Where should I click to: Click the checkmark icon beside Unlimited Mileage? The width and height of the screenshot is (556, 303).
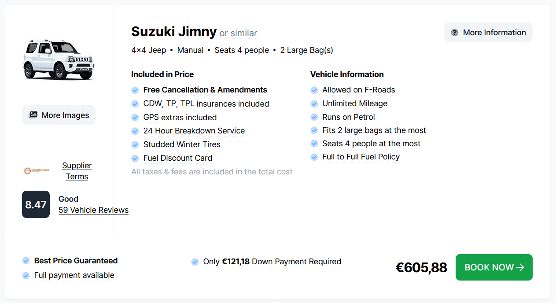pyautogui.click(x=314, y=104)
